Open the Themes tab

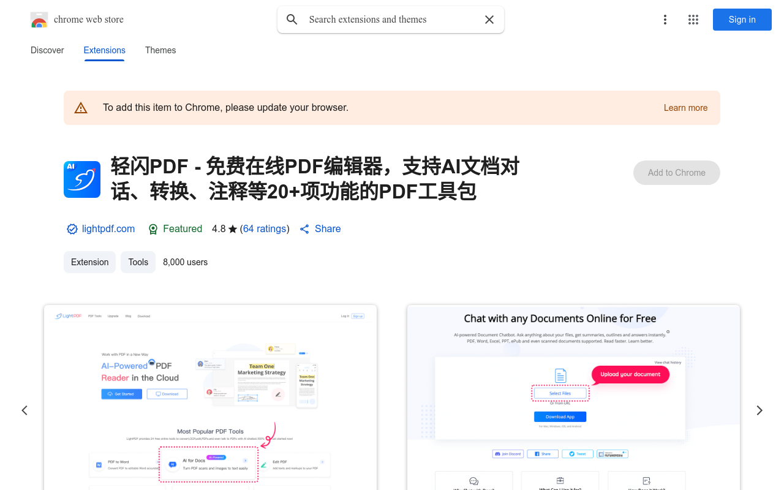(160, 50)
